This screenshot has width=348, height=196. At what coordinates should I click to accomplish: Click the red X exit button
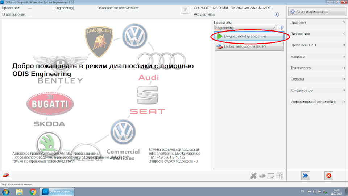tap(329, 176)
